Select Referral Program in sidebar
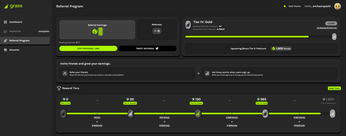Viewport: 346px width, 136px height. [25, 40]
